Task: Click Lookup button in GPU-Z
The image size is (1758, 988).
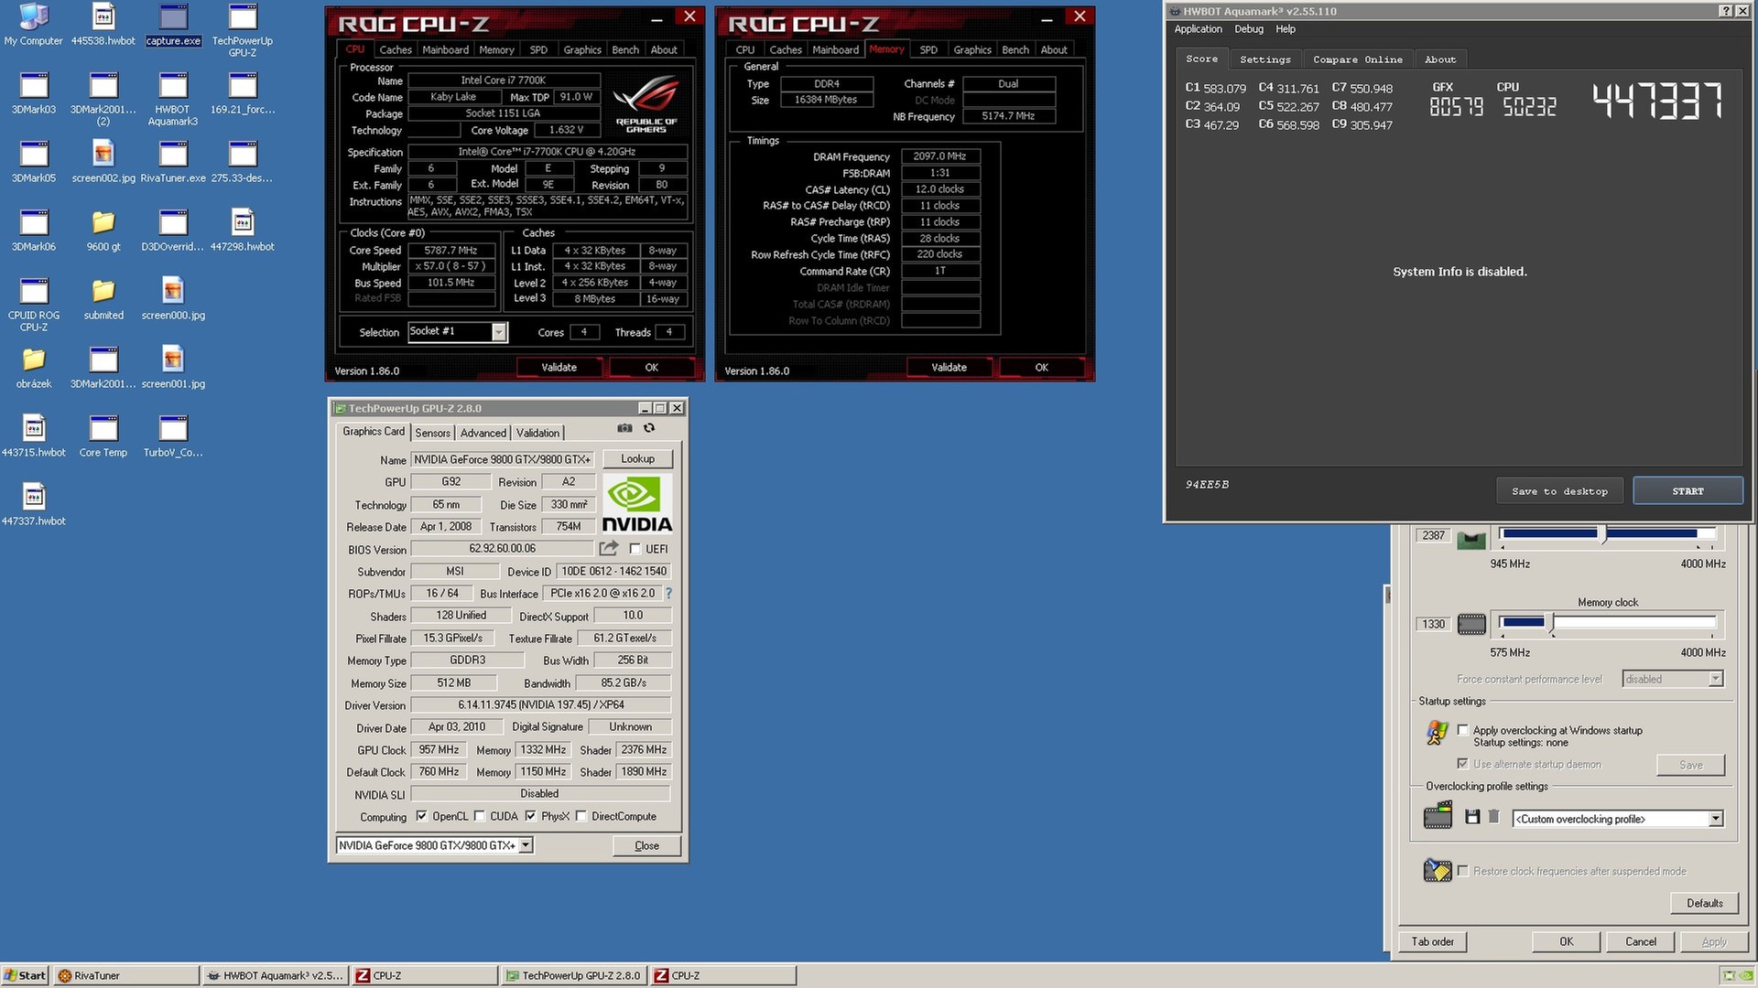Action: coord(637,458)
